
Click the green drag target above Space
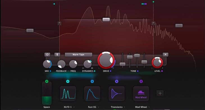[x=47, y=81]
